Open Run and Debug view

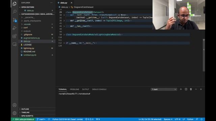coord(15,28)
